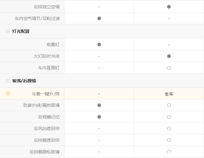The width and height of the screenshot is (204, 158).
Task: Click filled dot for 后视镜记忆
Action: (x=99, y=117)
